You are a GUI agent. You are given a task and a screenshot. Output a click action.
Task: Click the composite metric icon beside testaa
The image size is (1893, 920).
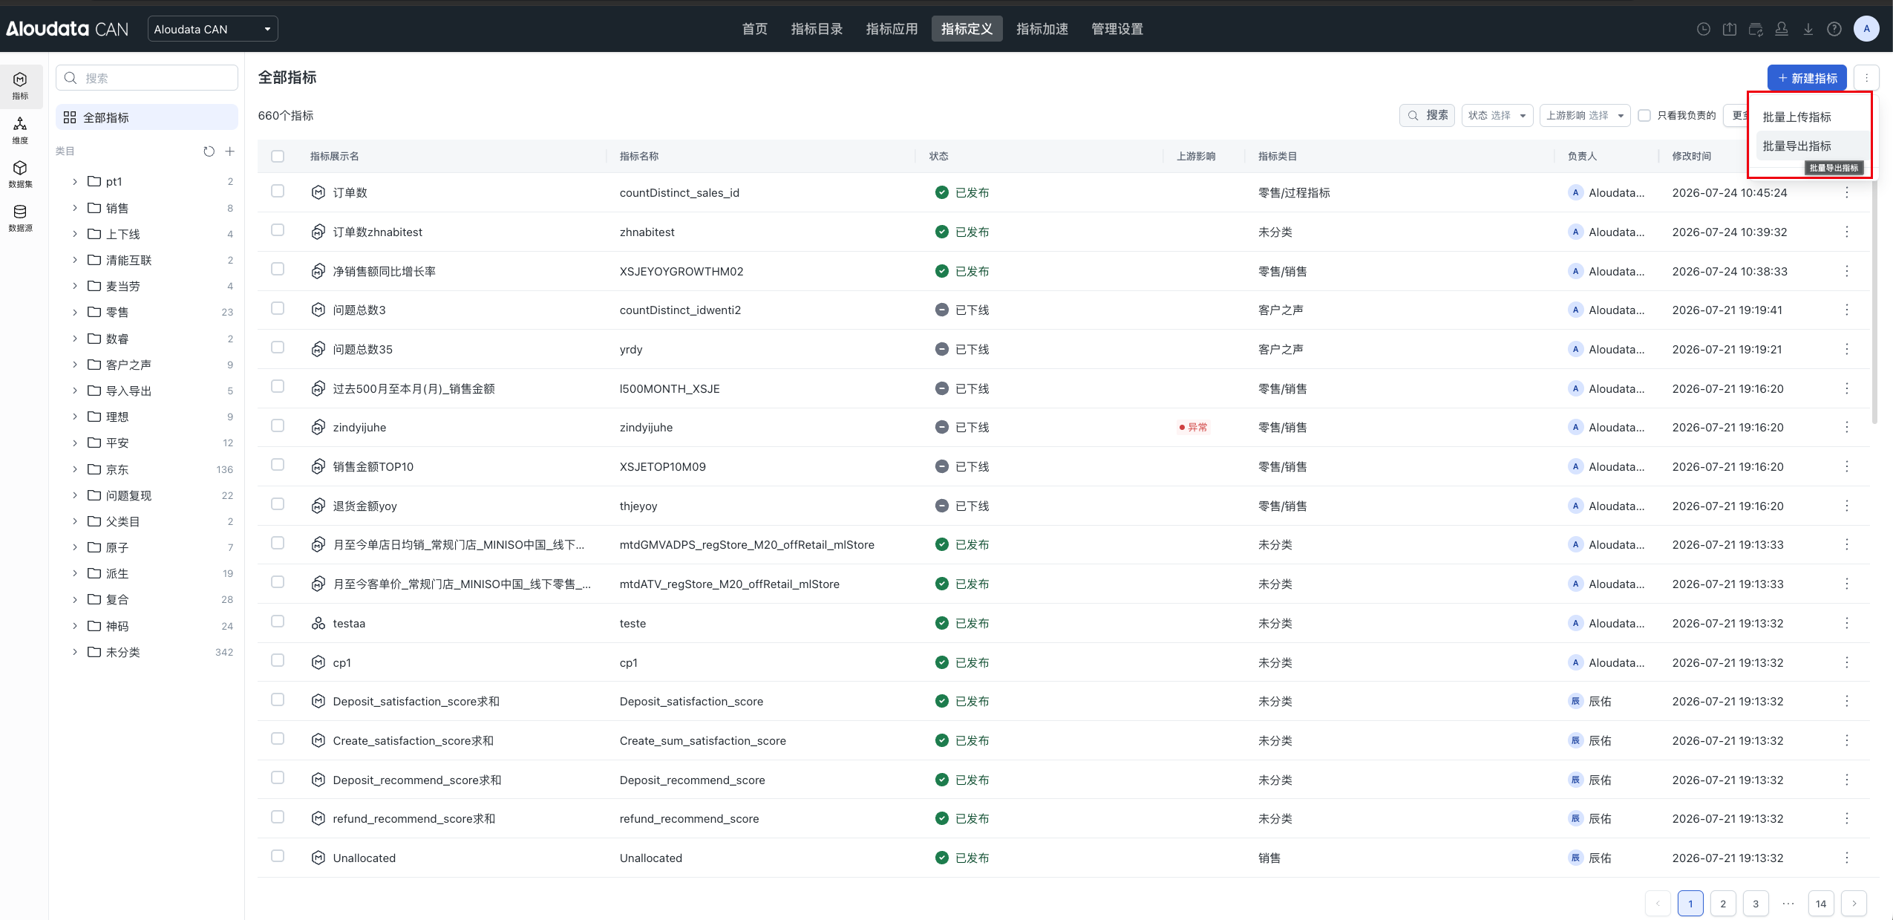click(x=318, y=623)
